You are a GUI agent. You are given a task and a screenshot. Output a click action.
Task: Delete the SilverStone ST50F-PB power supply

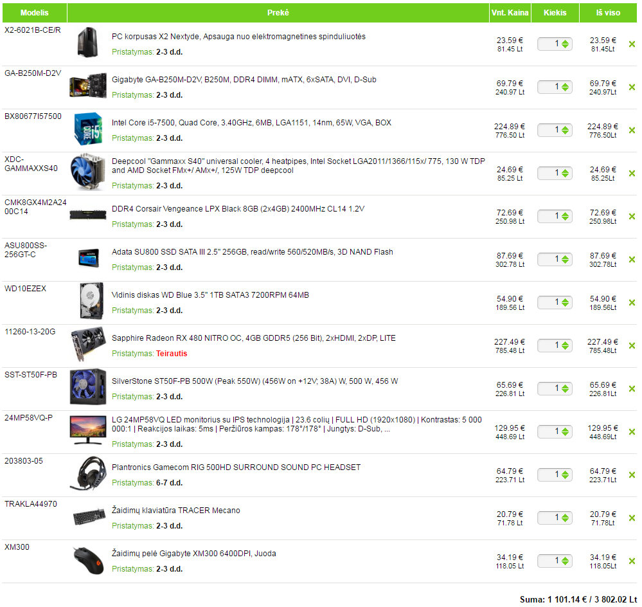click(x=632, y=388)
